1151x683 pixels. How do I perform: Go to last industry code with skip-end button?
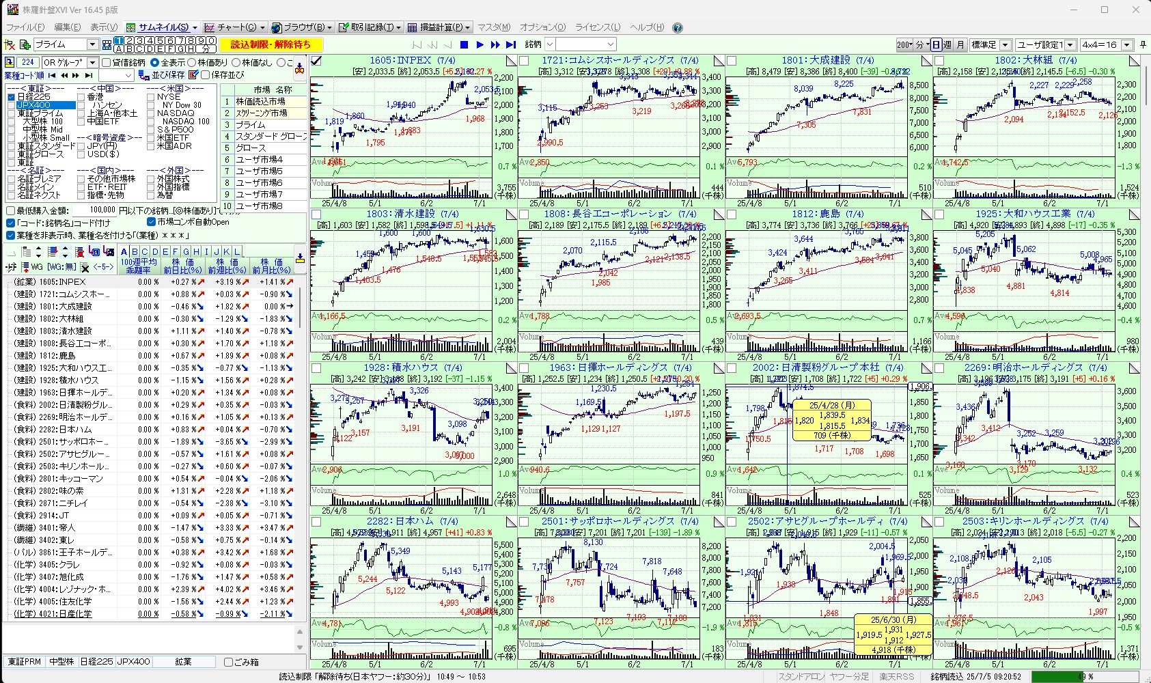tap(89, 75)
